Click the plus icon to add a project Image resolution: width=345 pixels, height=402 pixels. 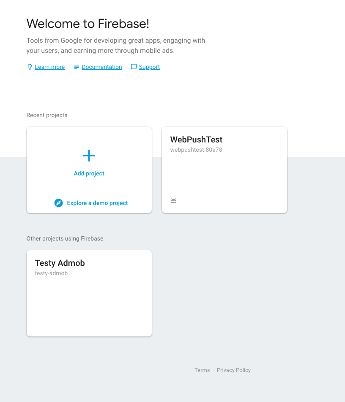(x=89, y=156)
